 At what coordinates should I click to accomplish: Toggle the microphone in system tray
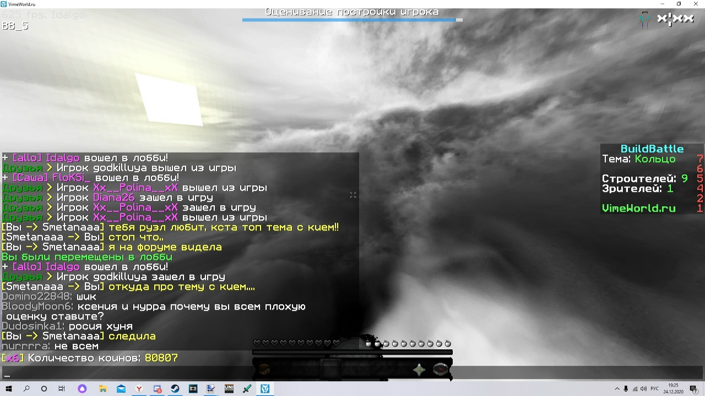point(626,389)
